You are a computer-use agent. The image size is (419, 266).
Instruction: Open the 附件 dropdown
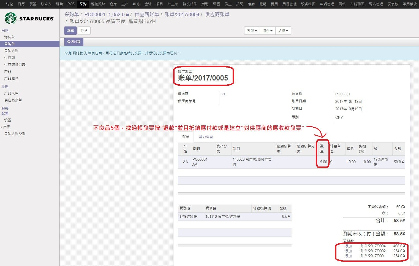267,31
